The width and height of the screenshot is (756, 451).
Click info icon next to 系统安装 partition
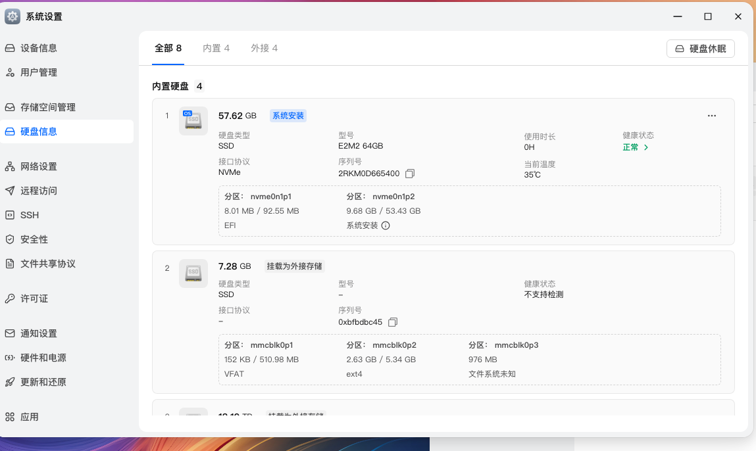pyautogui.click(x=386, y=225)
